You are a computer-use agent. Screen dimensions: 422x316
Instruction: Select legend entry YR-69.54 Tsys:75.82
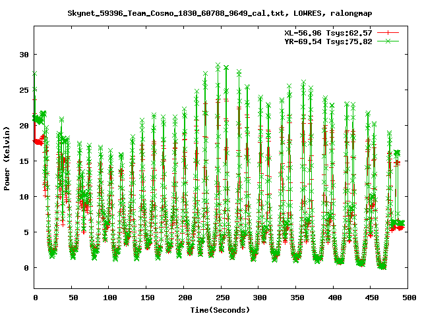pos(328,41)
